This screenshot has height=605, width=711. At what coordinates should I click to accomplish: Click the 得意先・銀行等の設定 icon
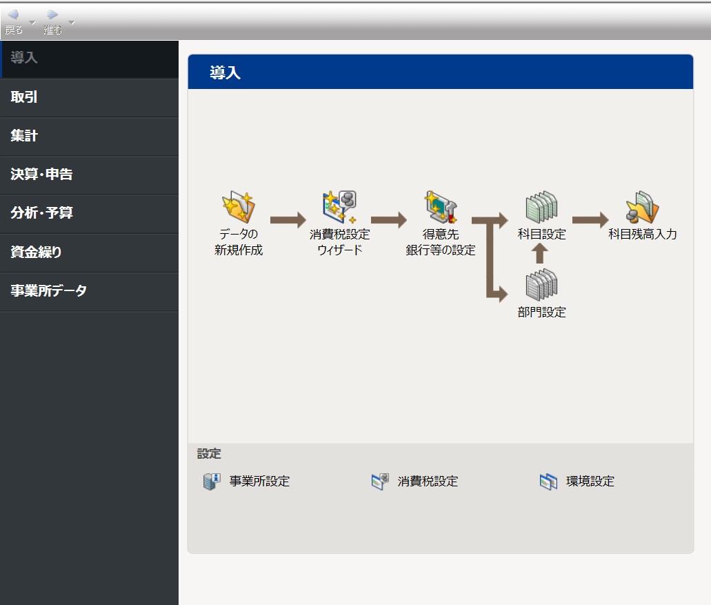tap(440, 207)
